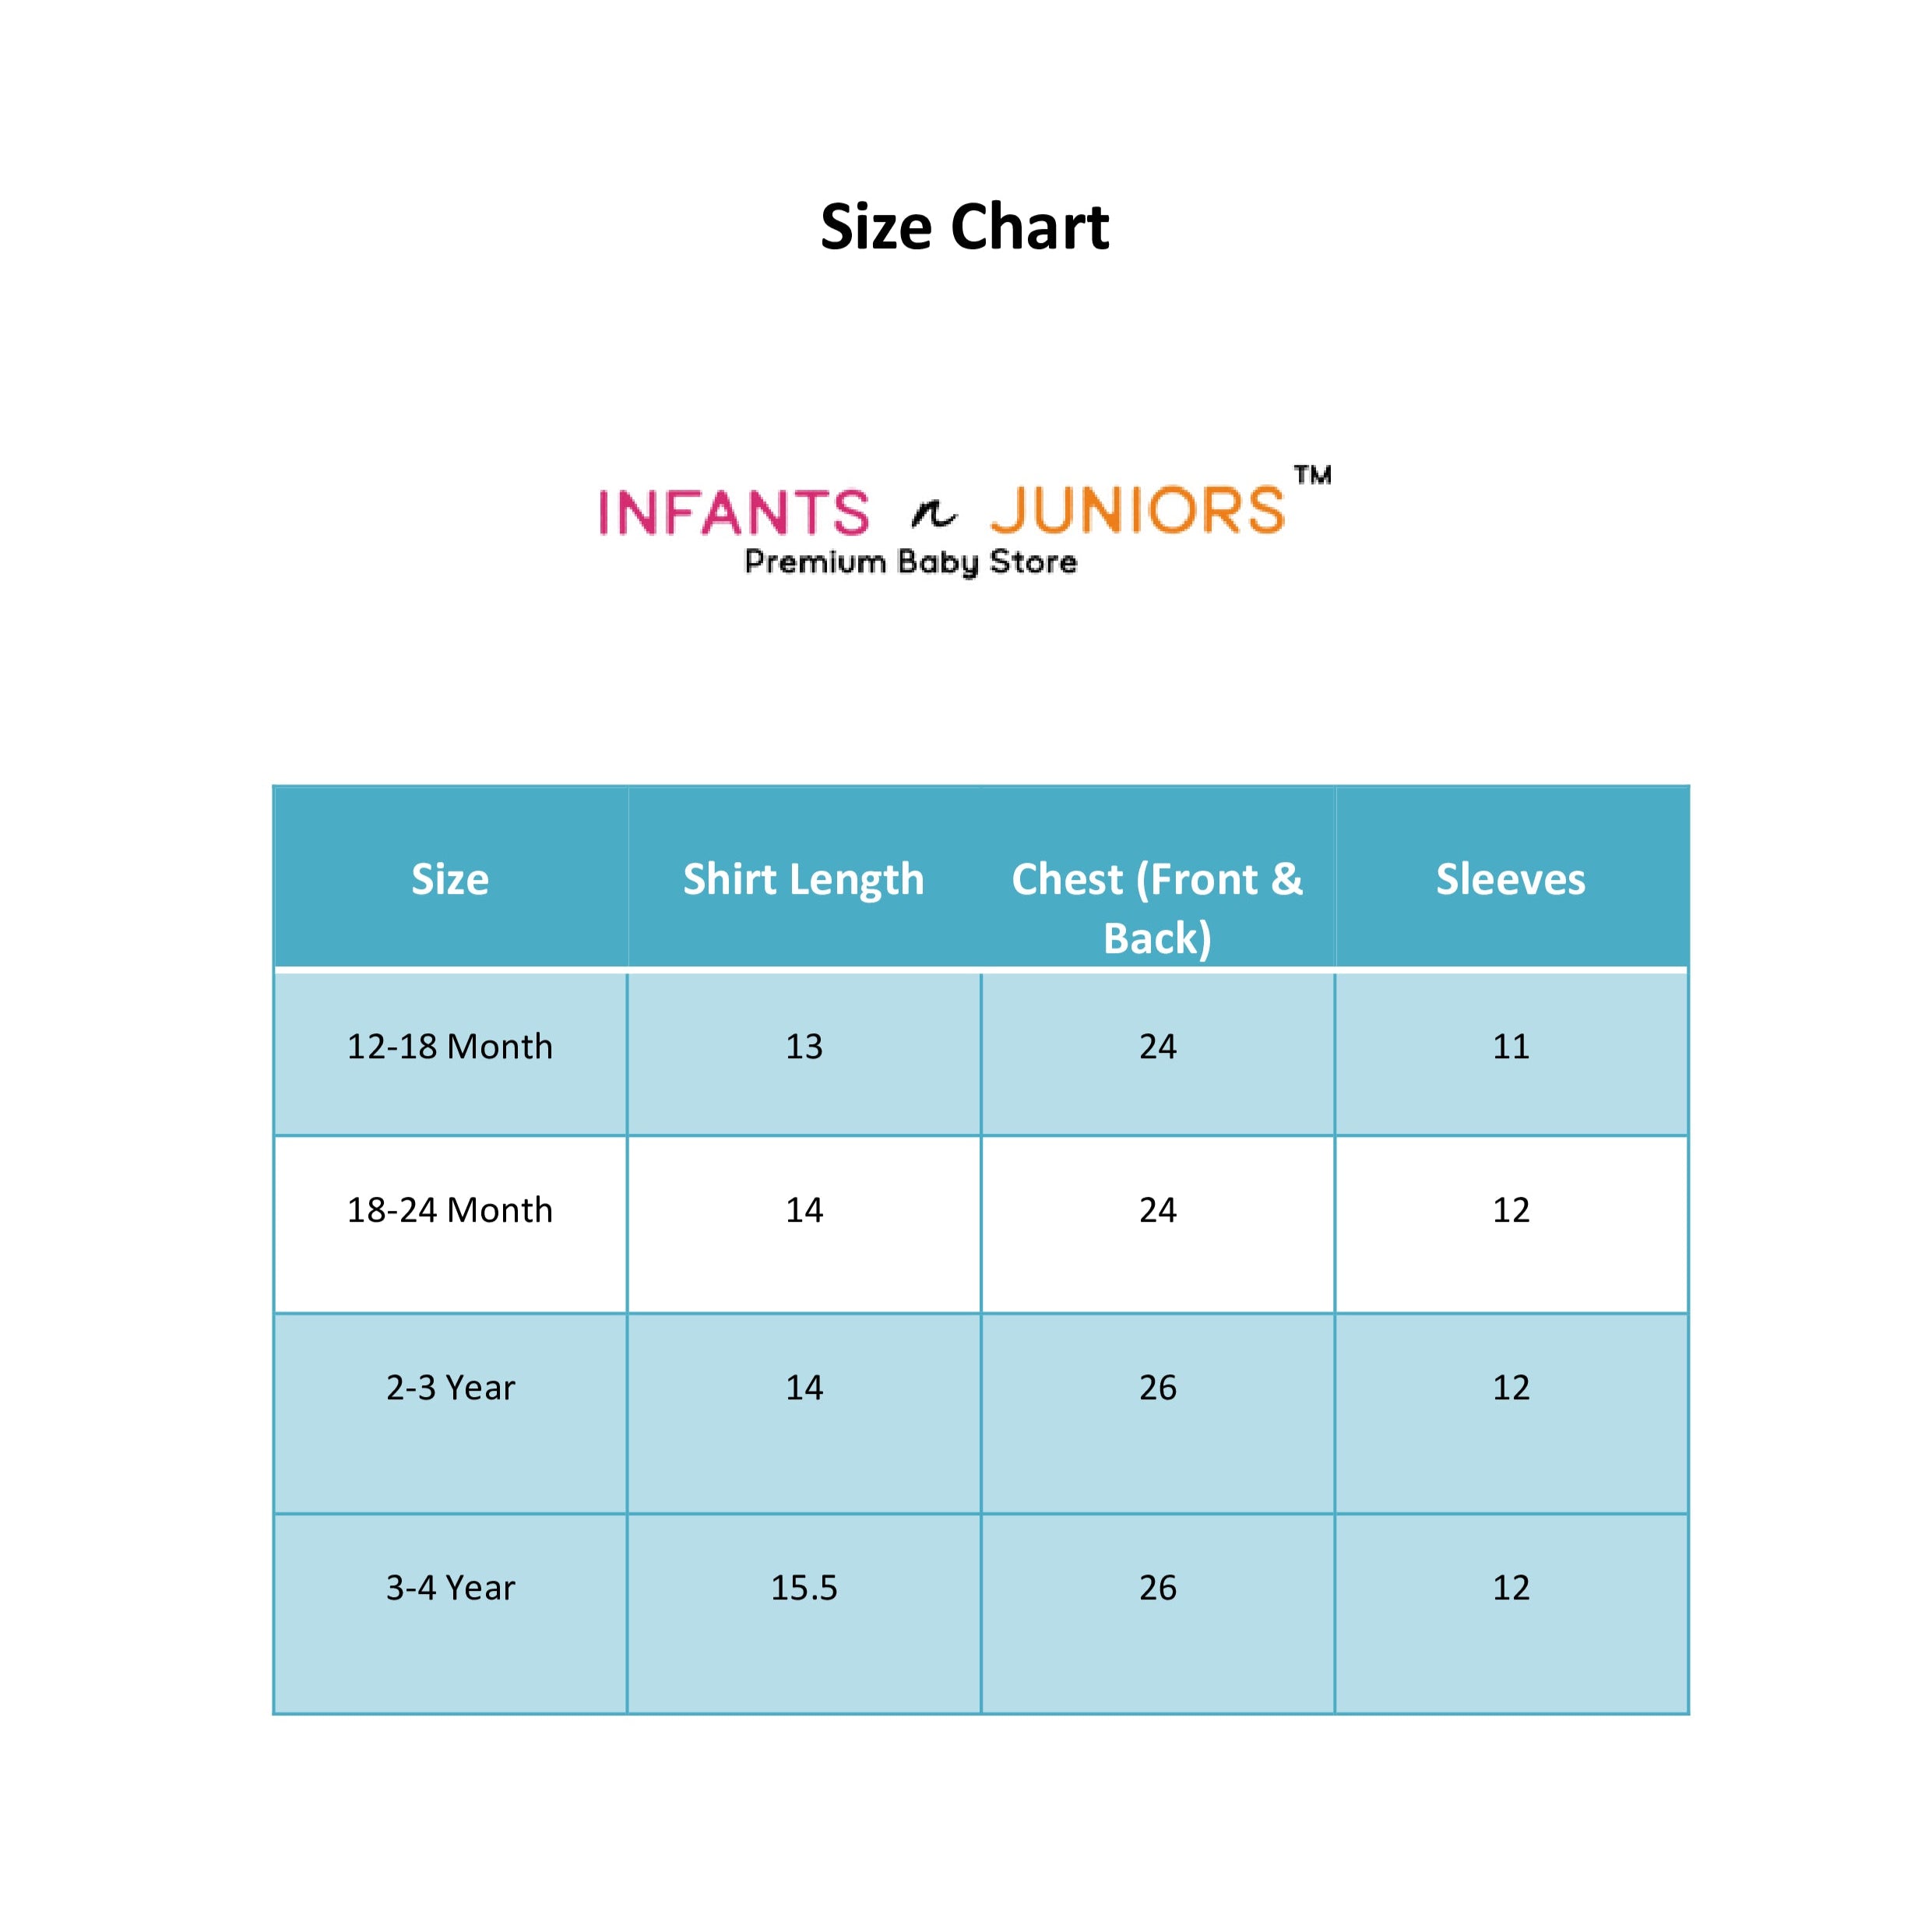The image size is (1932, 1932).
Task: Click sleeves value 11
Action: [1511, 1046]
